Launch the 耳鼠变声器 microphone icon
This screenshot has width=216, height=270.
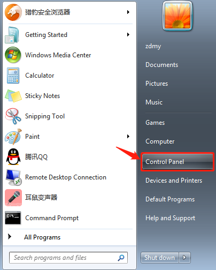13,198
